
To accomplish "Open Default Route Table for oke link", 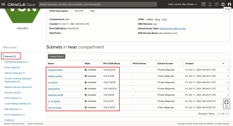I will 172,28.
